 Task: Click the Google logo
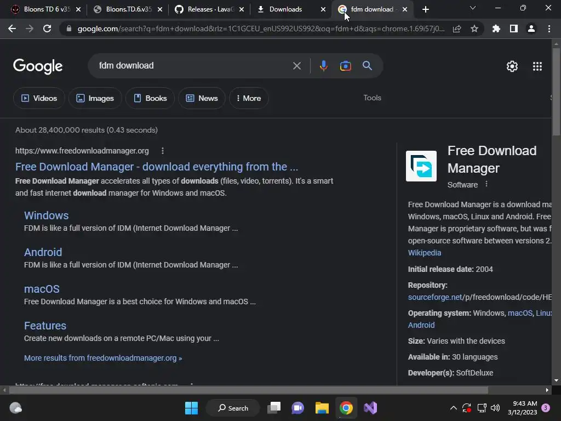pos(38,66)
